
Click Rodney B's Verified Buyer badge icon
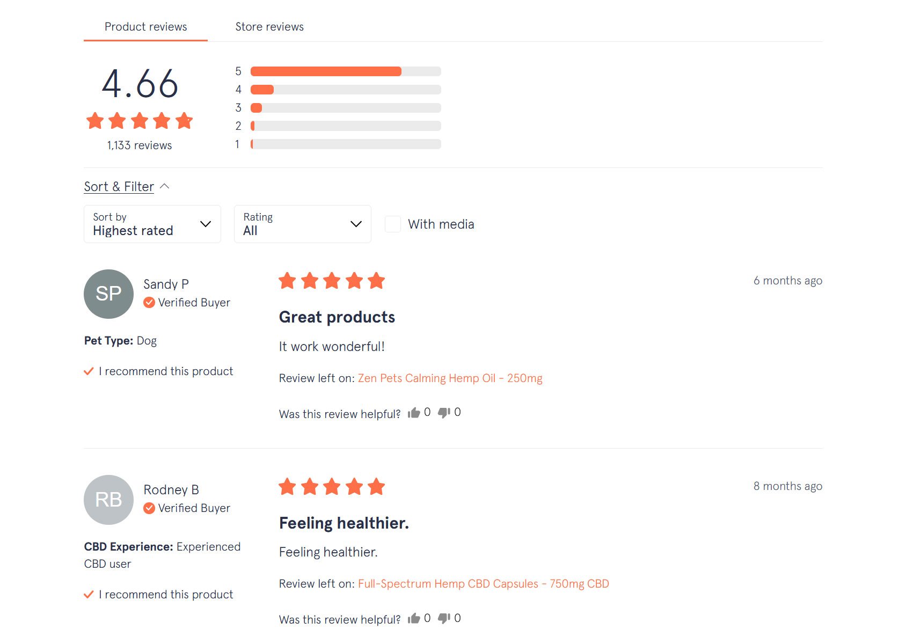(x=149, y=508)
